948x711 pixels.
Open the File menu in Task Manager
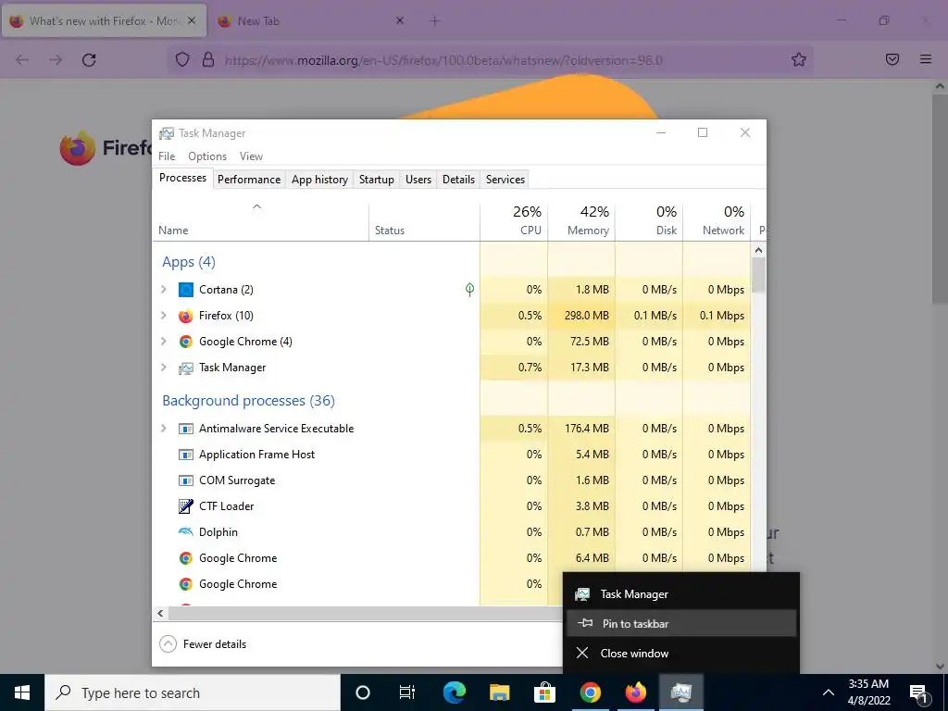pyautogui.click(x=167, y=156)
